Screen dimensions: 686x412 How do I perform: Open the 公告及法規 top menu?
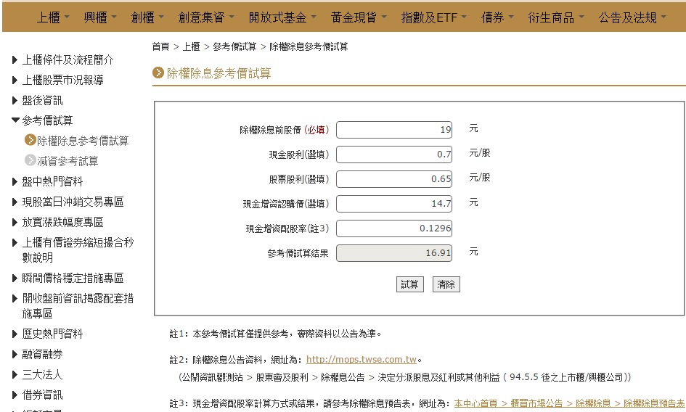pyautogui.click(x=632, y=17)
